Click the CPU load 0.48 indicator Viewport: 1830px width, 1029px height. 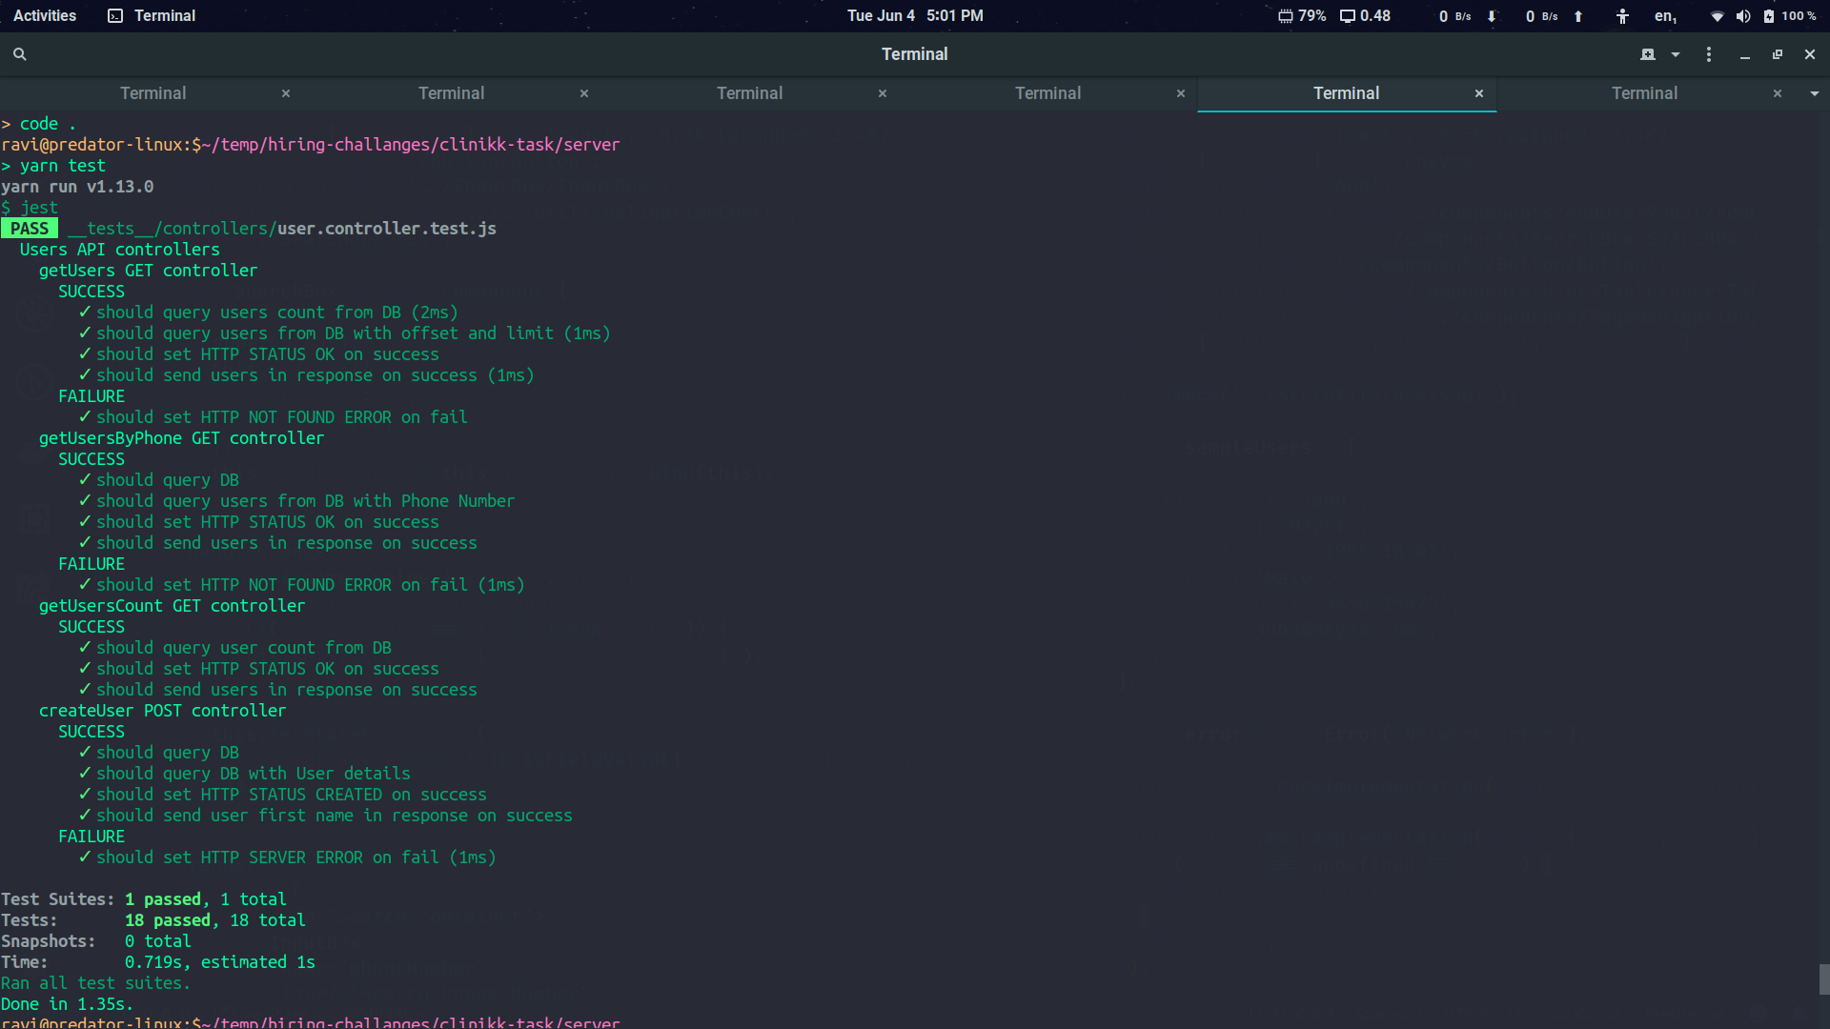point(1365,16)
